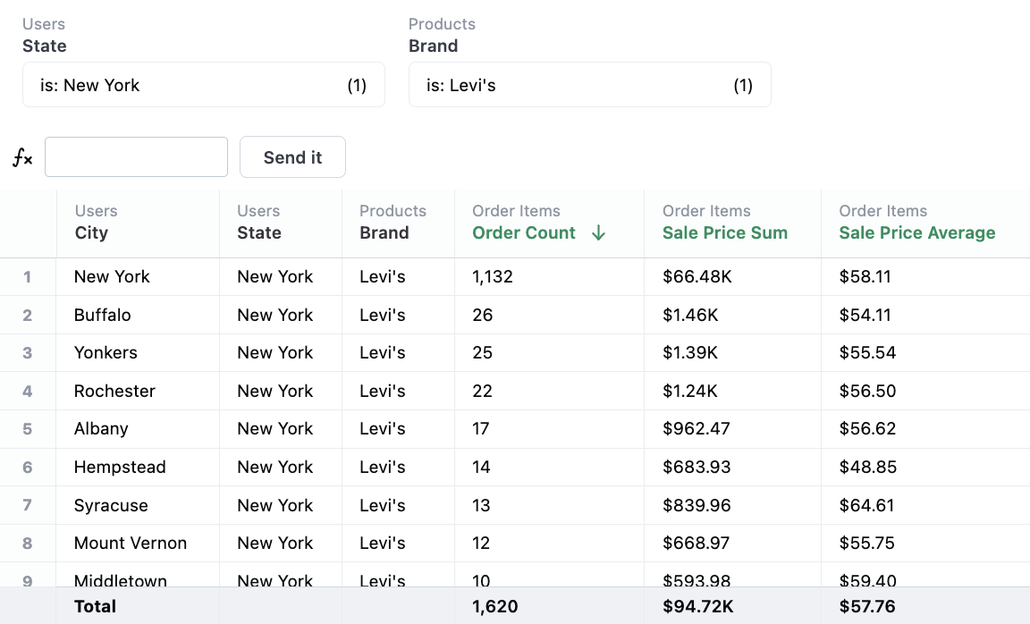Select row number 5 for Albany
The image size is (1030, 624).
click(28, 429)
